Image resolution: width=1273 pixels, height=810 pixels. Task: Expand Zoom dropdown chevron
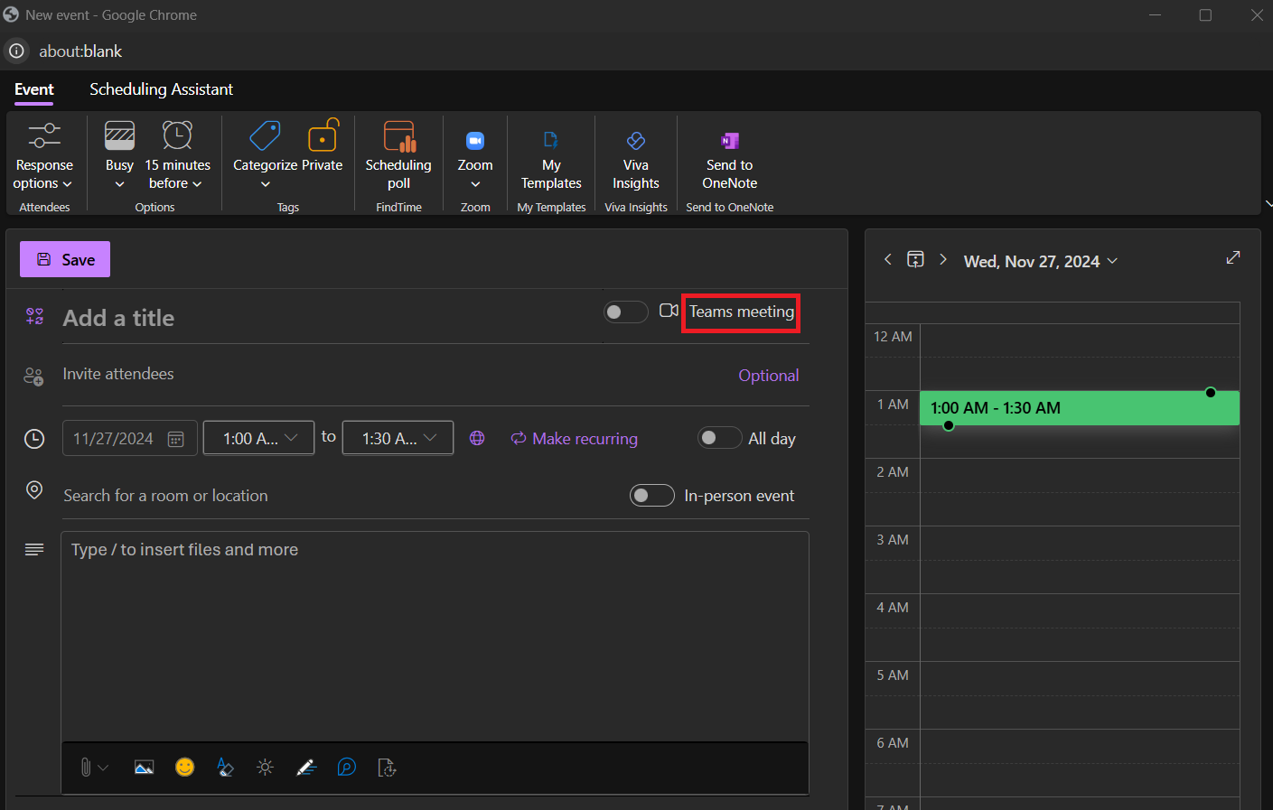tap(475, 184)
